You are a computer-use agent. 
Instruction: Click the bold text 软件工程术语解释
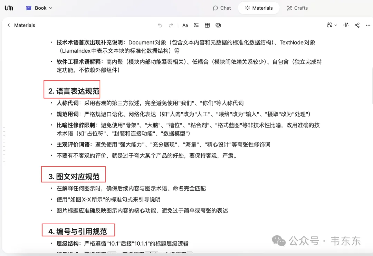(x=79, y=62)
